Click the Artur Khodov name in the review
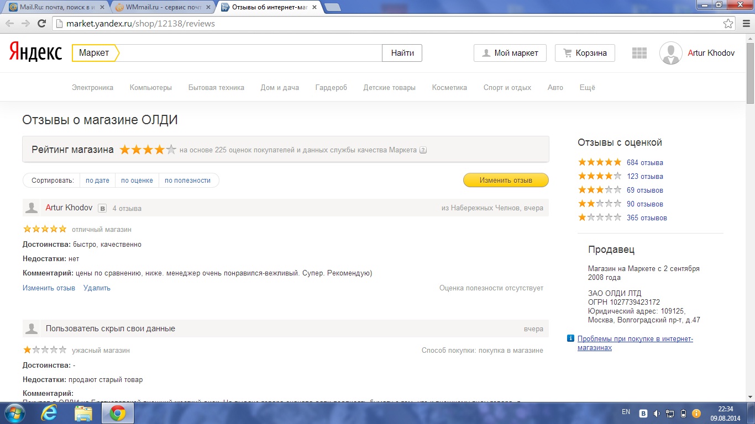Screen dimensions: 755x424 pos(69,208)
